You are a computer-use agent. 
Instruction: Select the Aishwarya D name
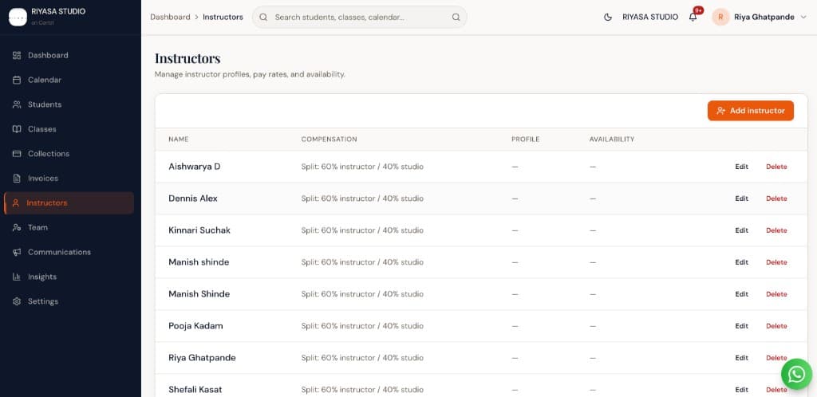pos(195,167)
